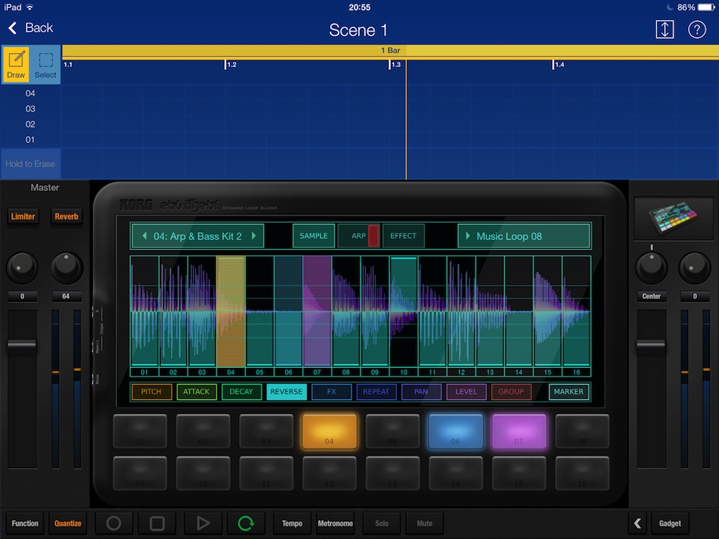Open the Music Loop 08 sample selector
This screenshot has height=539, width=719.
(523, 236)
